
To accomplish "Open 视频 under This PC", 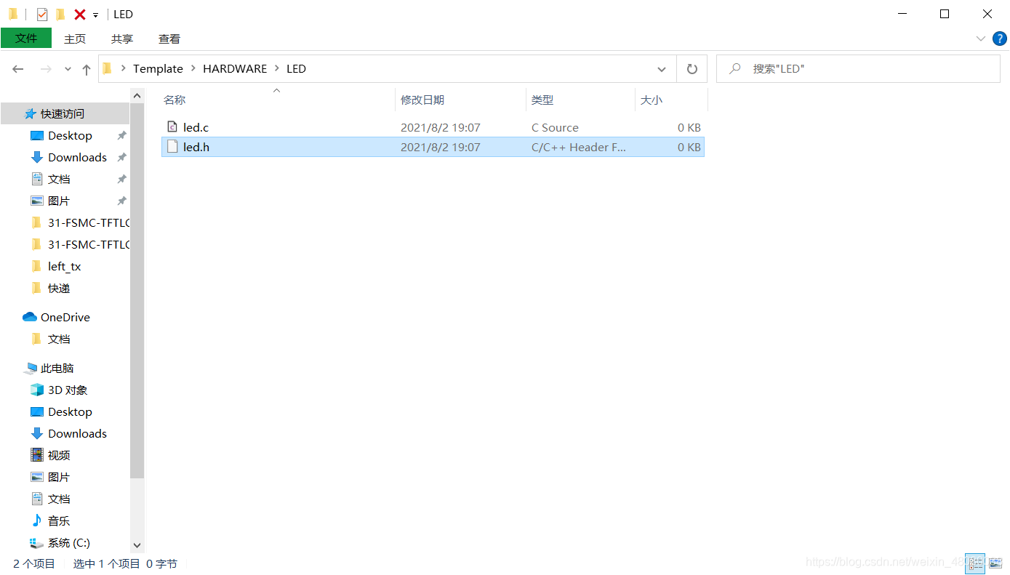I will [x=59, y=456].
